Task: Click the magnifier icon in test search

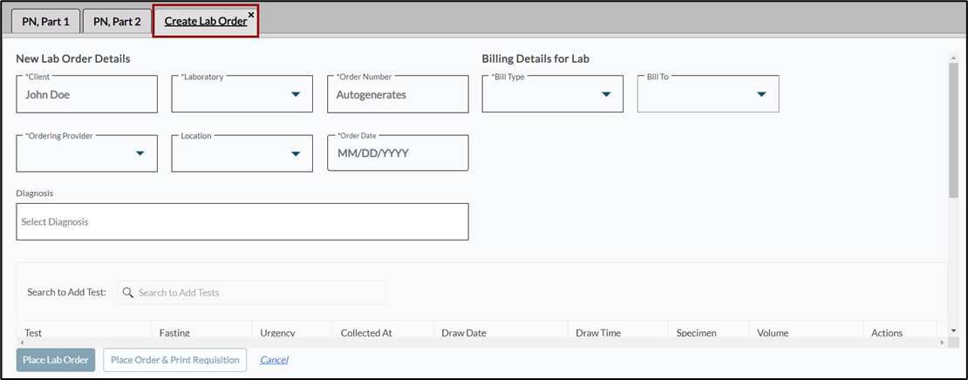Action: (128, 293)
